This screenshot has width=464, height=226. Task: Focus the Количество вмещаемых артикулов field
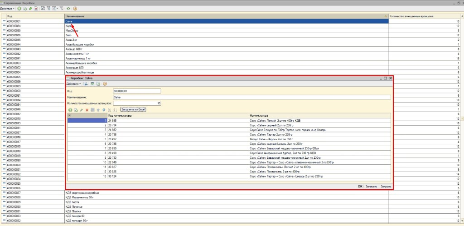(x=137, y=103)
